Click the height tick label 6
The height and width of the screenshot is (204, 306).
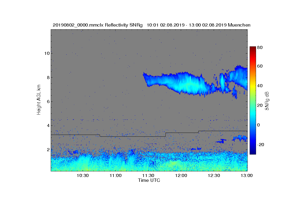48,101
